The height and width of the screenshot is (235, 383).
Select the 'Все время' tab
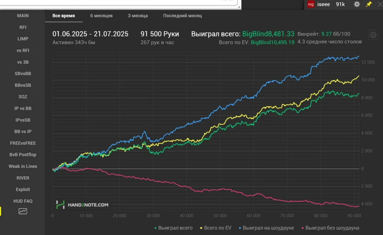pos(64,16)
